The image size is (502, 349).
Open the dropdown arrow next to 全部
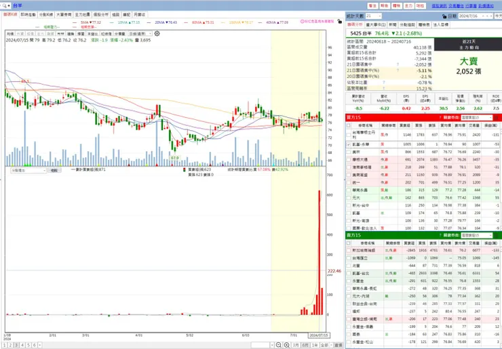pos(331,345)
